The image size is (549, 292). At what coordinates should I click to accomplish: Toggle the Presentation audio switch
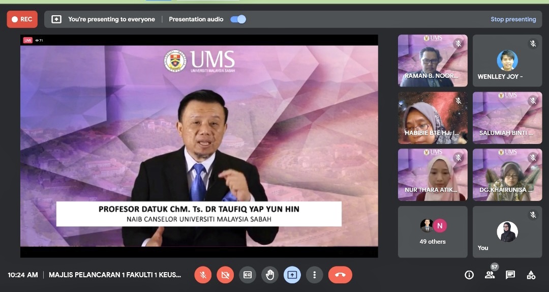point(238,19)
